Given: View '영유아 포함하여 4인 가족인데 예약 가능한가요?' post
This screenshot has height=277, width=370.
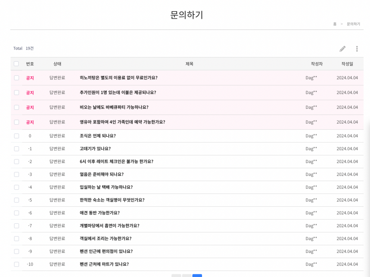Looking at the screenshot, I should tap(122, 122).
